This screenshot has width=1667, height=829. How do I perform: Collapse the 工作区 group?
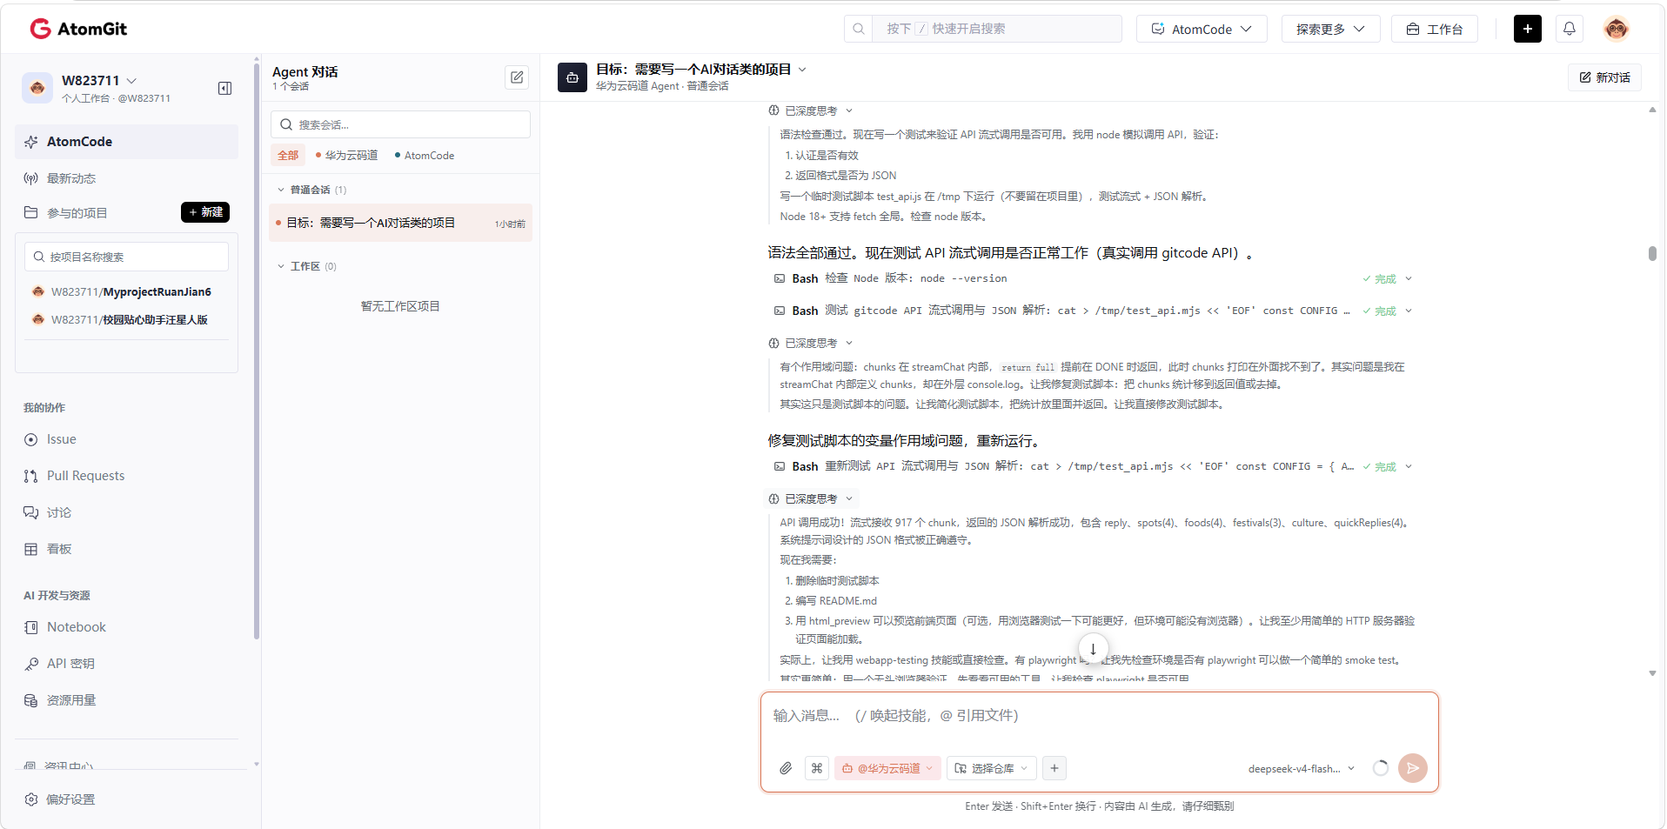click(281, 266)
